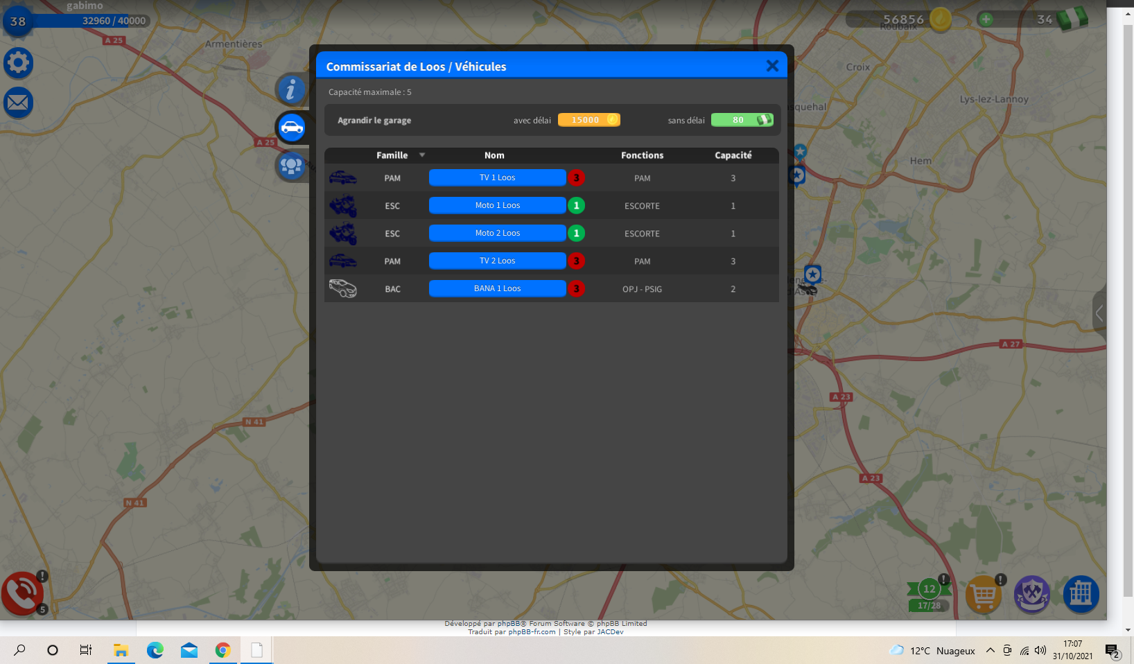Open the missions counter 17/28 icon

[x=929, y=596]
